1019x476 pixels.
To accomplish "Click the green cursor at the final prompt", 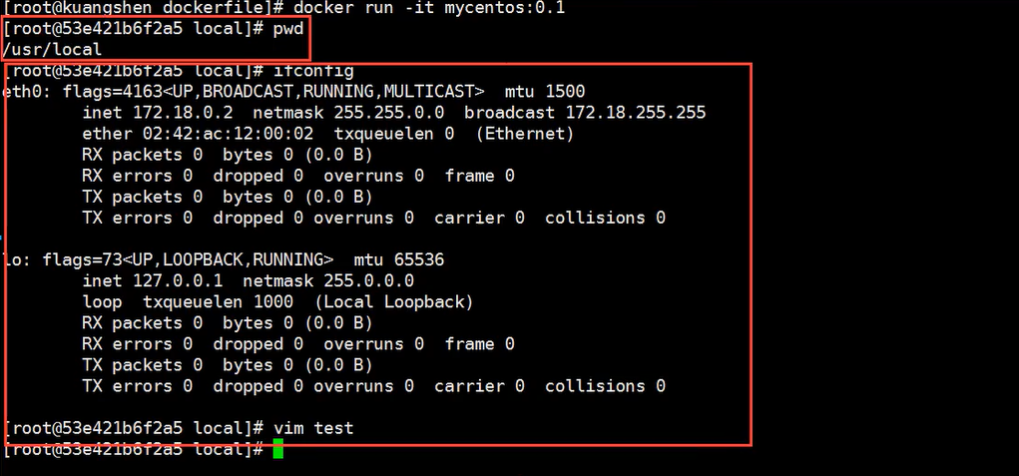I will pyautogui.click(x=277, y=450).
